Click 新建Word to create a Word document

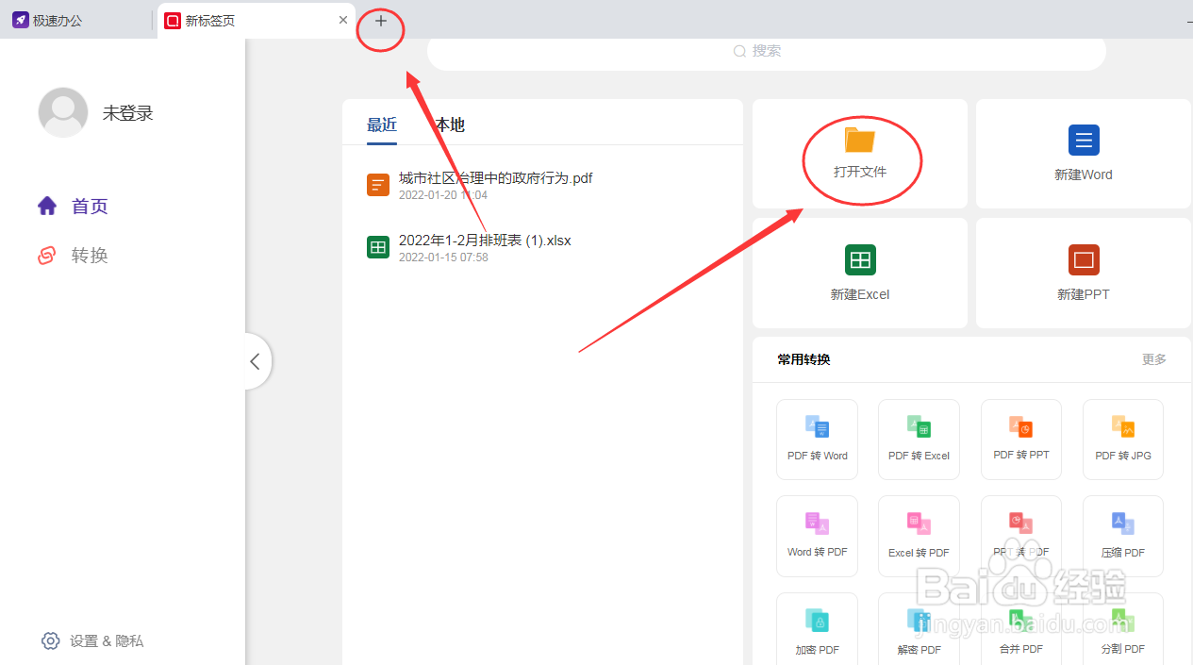(1083, 153)
